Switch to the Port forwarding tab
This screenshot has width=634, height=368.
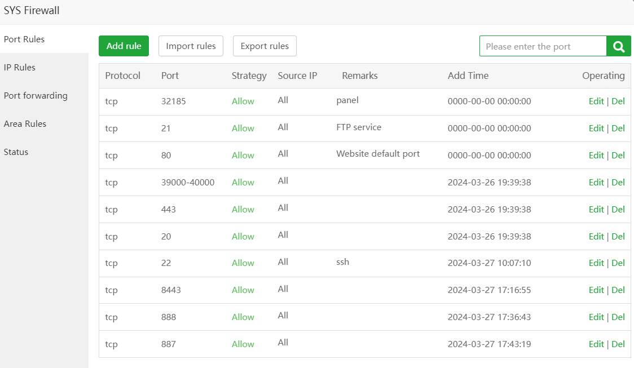point(36,95)
